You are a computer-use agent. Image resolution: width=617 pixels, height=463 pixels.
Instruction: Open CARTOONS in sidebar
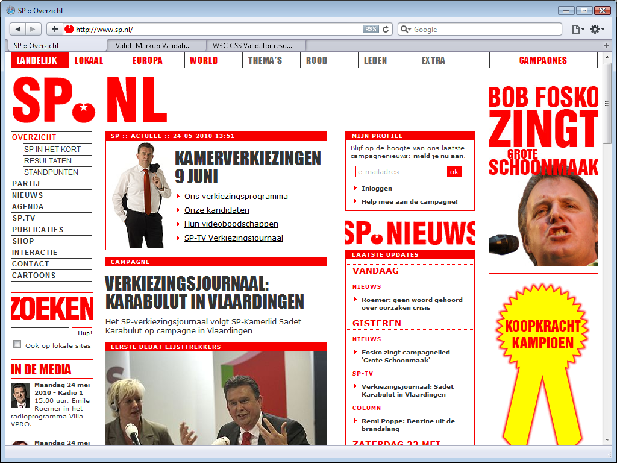point(34,275)
